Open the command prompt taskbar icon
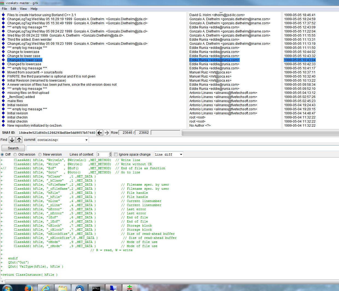This screenshot has height=291, width=339. tap(96, 288)
